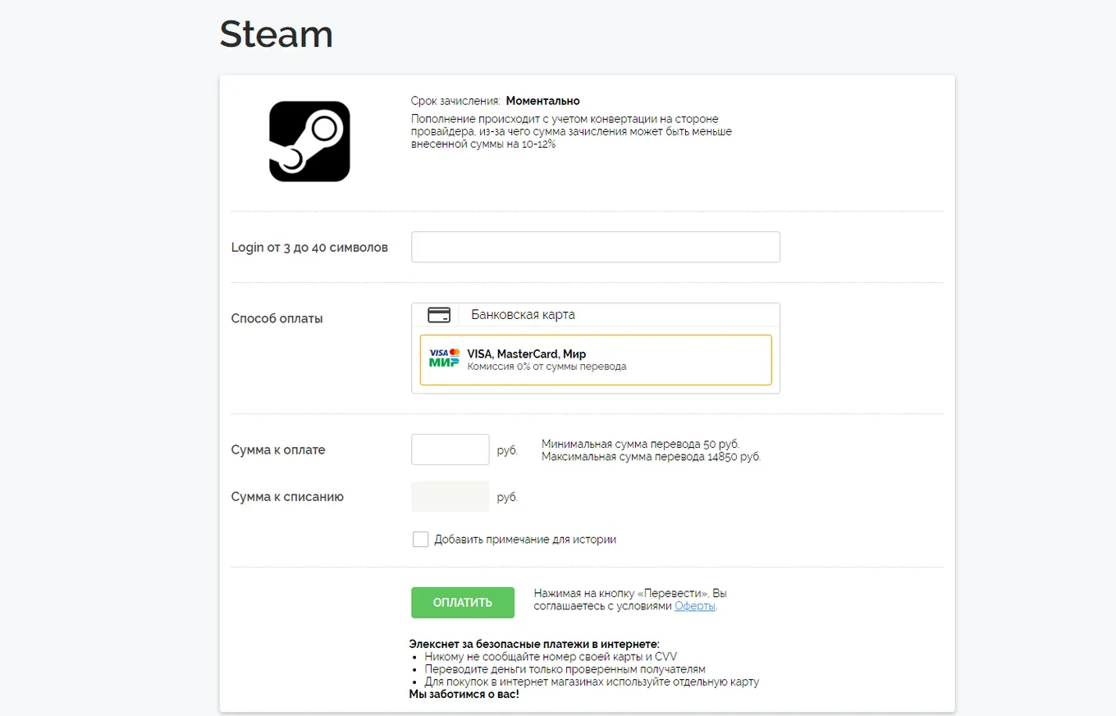Select the 'VISA, MasterCard, Мир' payment option
Screen dimensions: 1116x716
(596, 359)
